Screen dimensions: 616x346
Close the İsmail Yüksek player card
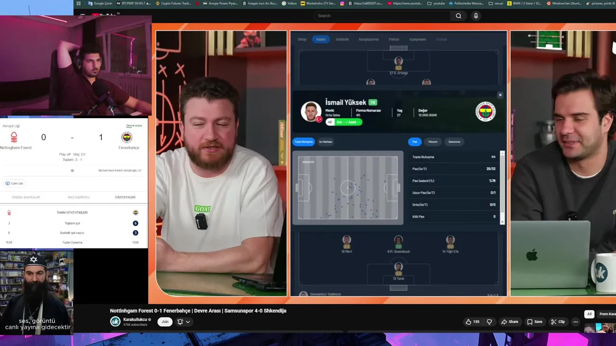(x=500, y=95)
